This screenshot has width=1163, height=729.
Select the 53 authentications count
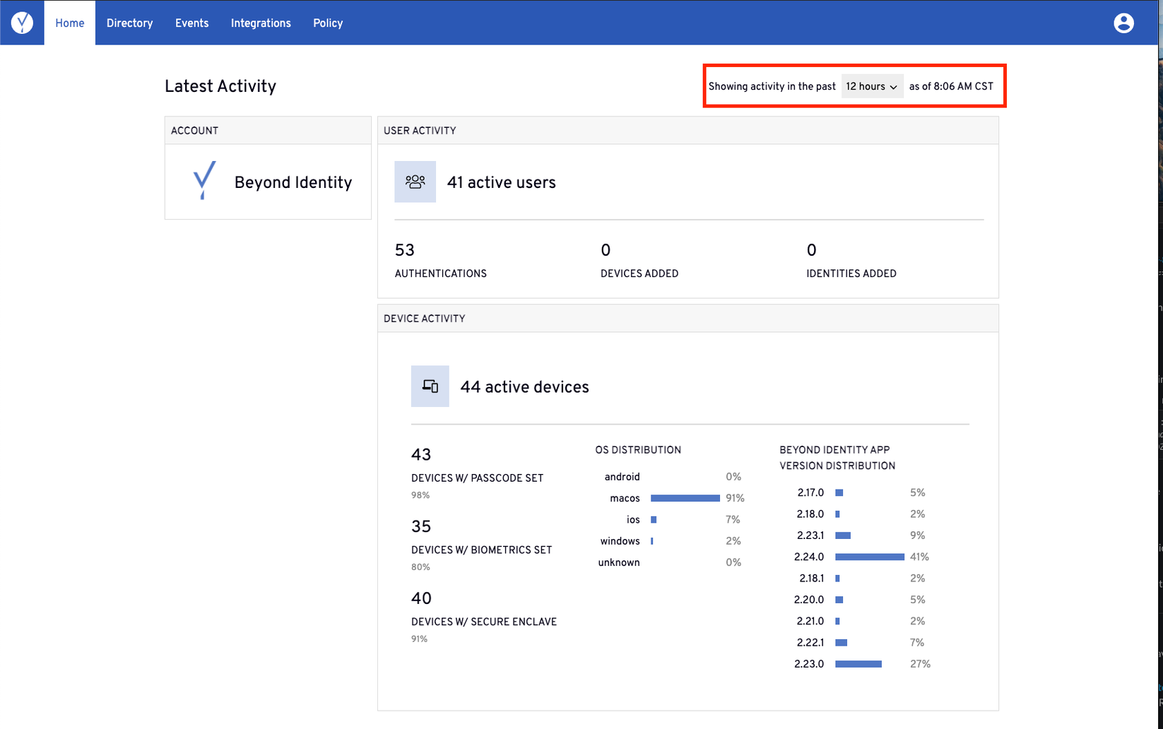click(405, 250)
